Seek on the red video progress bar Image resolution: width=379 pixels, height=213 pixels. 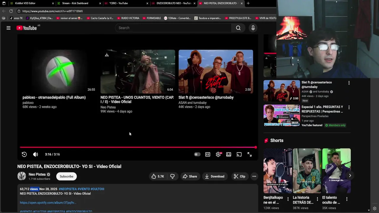[x=138, y=147]
